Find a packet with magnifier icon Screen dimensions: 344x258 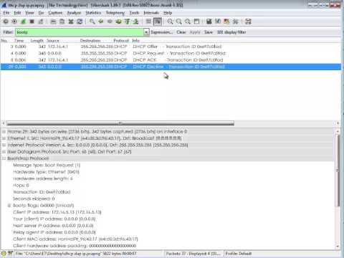point(92,21)
